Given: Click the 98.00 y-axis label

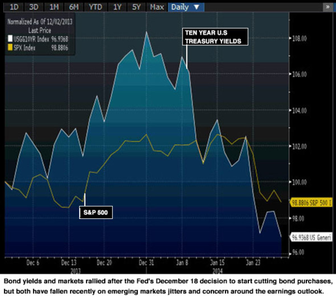Looking at the screenshot, I should 298,218.
